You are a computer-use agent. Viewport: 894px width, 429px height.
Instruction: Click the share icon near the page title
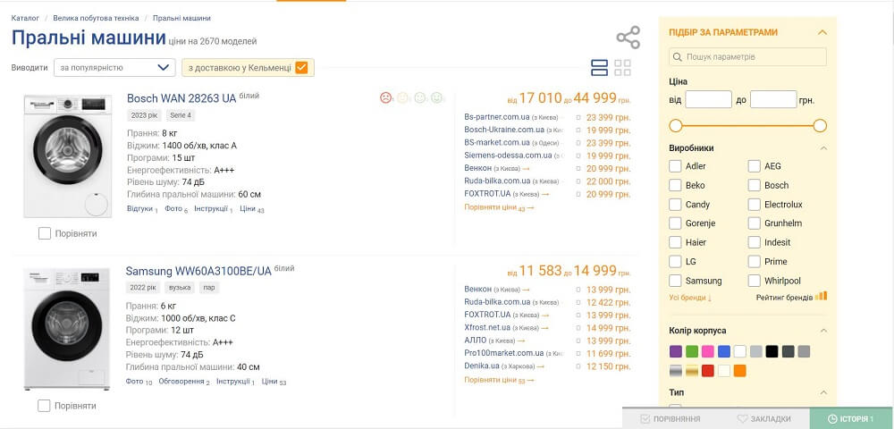click(628, 38)
